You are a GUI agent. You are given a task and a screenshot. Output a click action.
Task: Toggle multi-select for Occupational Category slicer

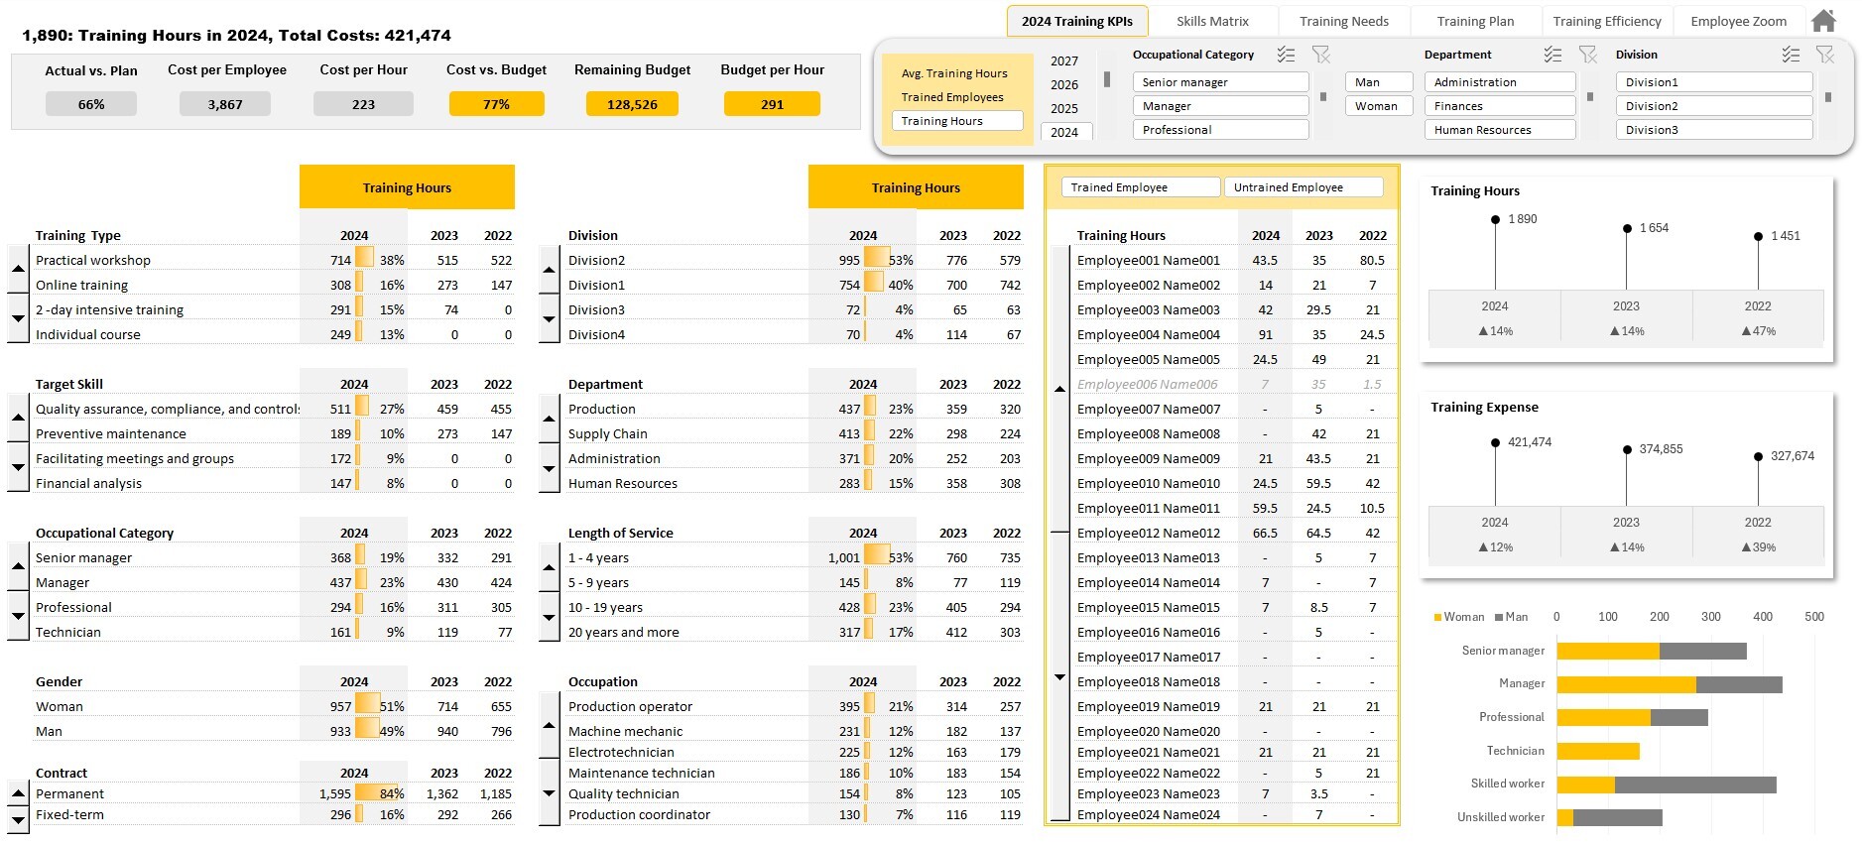coord(1286,55)
